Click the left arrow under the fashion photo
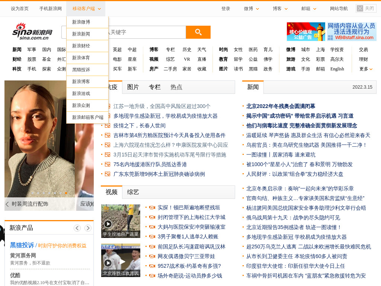 (x=7, y=204)
